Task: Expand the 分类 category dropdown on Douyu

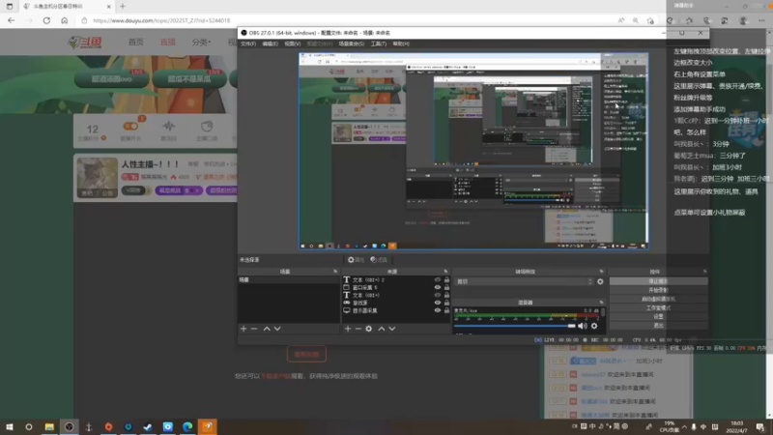Action: coord(201,43)
